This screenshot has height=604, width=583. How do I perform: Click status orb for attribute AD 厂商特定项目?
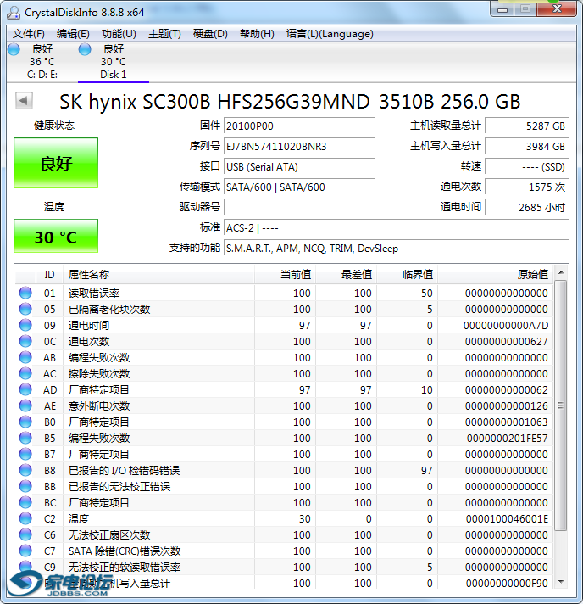click(x=25, y=390)
